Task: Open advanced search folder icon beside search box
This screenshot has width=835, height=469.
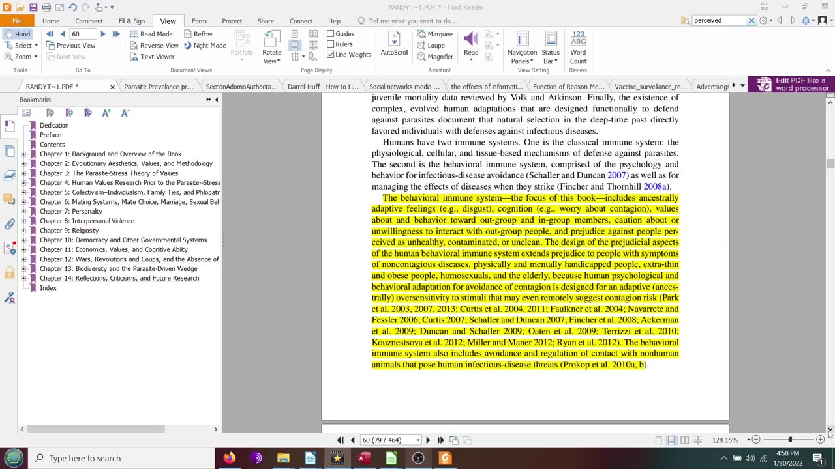Action: pos(685,21)
